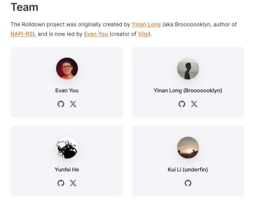Image resolution: width=254 pixels, height=210 pixels.
Task: Click the Team section heading
Action: [x=24, y=7]
